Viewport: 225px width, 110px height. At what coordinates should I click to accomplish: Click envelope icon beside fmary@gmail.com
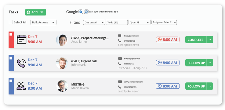120,36
